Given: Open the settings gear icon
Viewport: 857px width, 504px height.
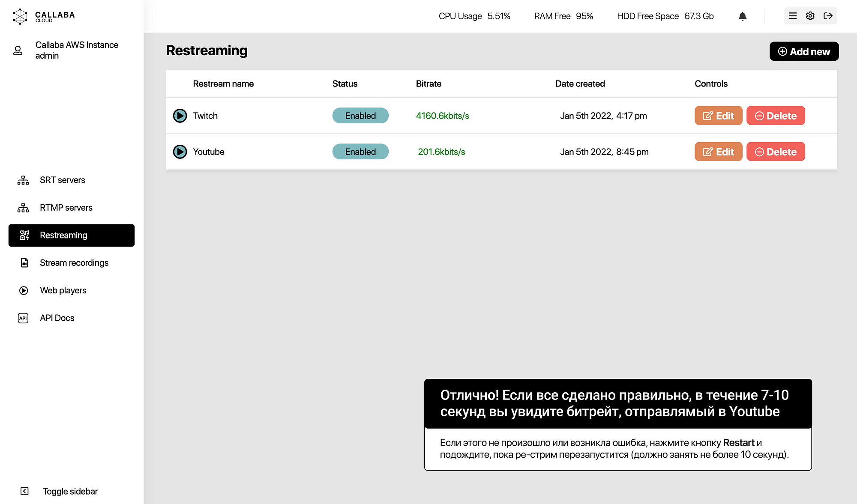Looking at the screenshot, I should coord(810,16).
